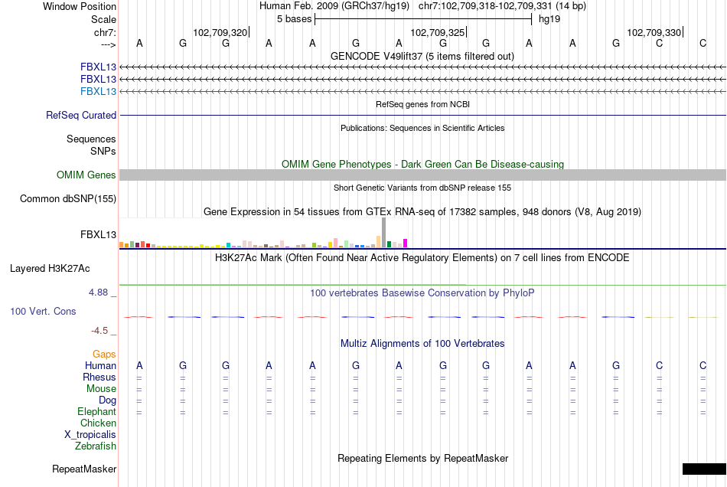Click the 5 bases scale bar label
727x487 pixels.
[x=294, y=19]
